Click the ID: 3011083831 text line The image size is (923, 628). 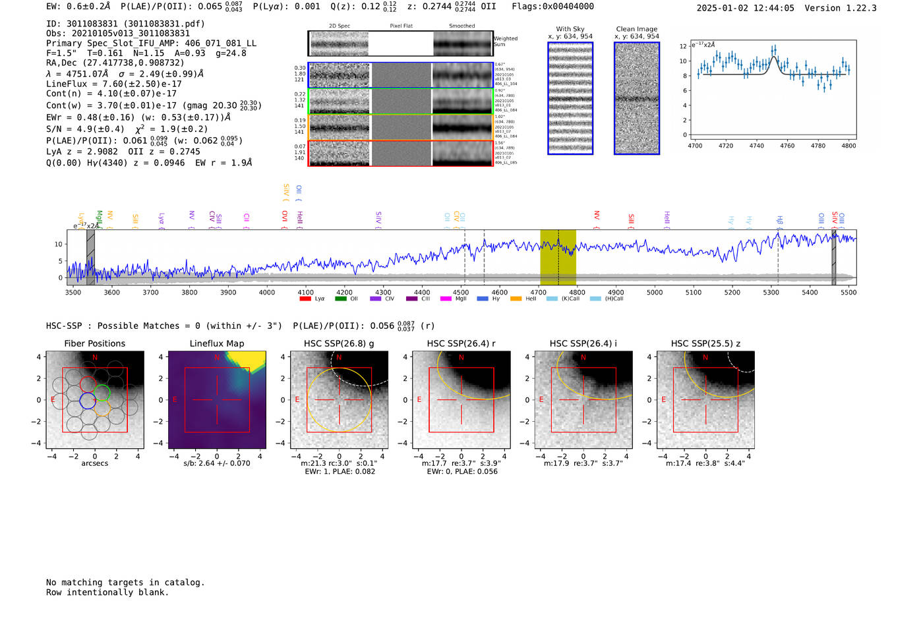tap(125, 24)
